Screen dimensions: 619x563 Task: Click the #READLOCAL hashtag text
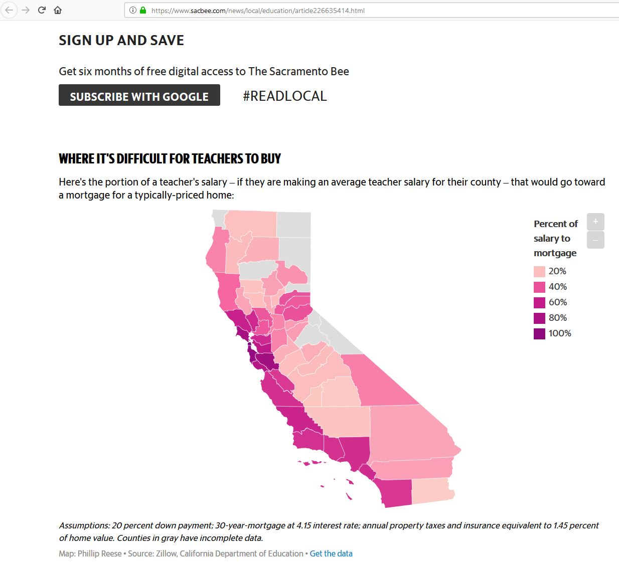click(x=284, y=96)
